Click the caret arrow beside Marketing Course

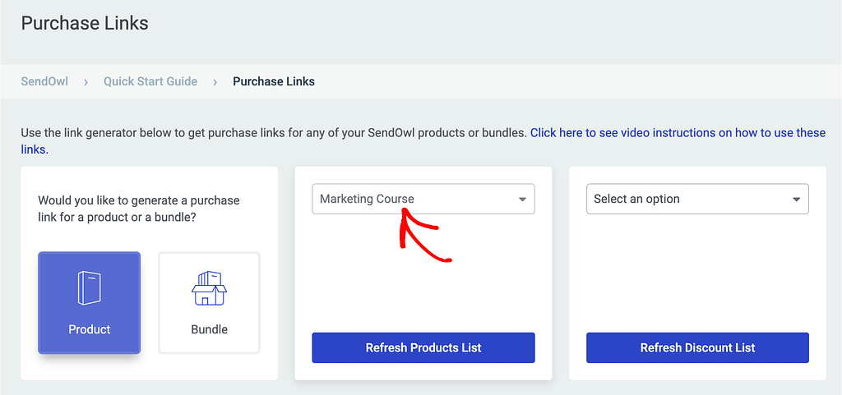(x=522, y=200)
